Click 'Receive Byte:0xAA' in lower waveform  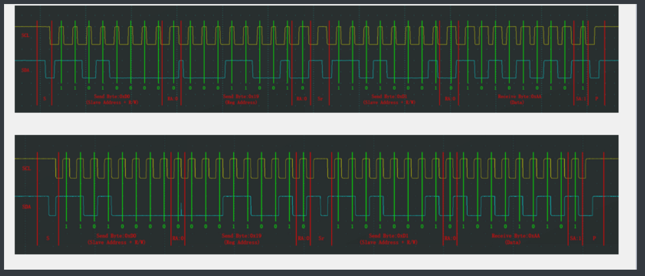point(515,236)
